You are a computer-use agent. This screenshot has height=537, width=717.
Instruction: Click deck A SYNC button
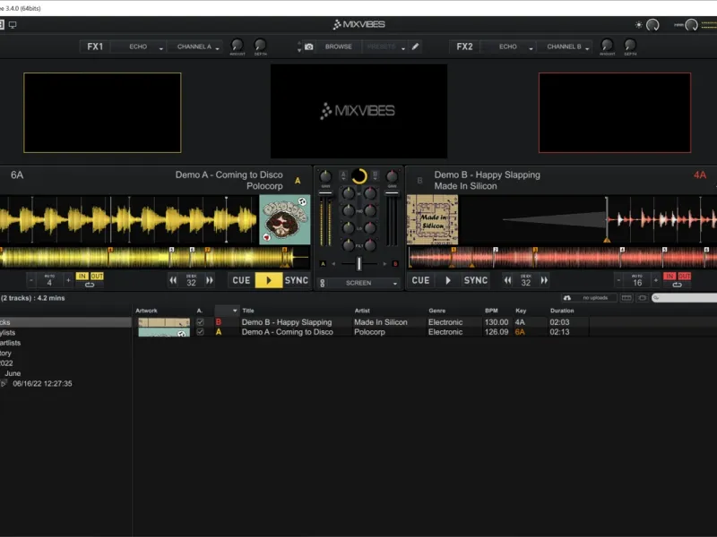pyautogui.click(x=297, y=280)
